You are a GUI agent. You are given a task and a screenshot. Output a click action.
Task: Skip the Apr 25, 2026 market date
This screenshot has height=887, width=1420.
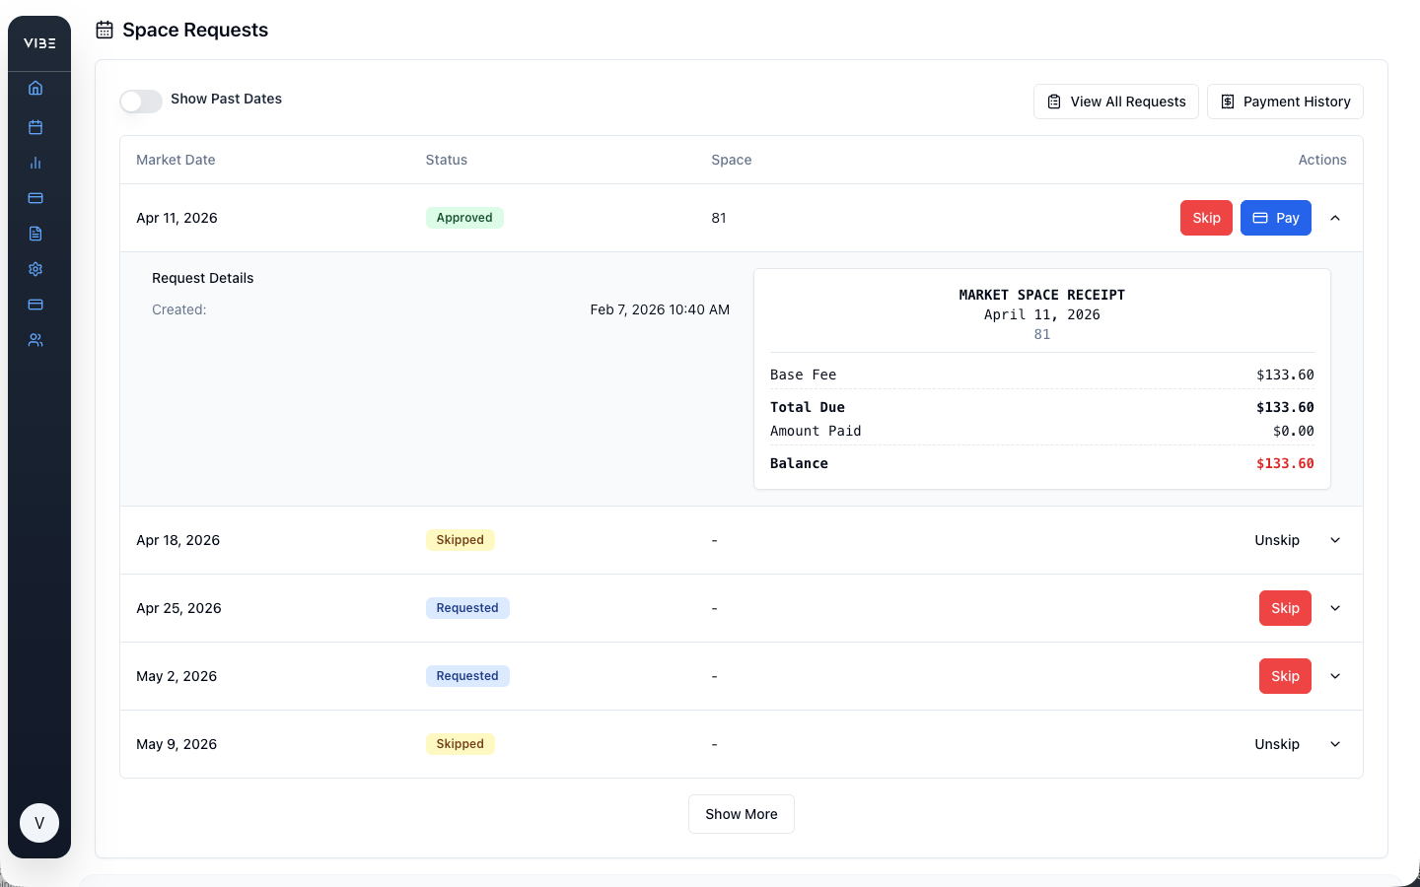pyautogui.click(x=1285, y=608)
